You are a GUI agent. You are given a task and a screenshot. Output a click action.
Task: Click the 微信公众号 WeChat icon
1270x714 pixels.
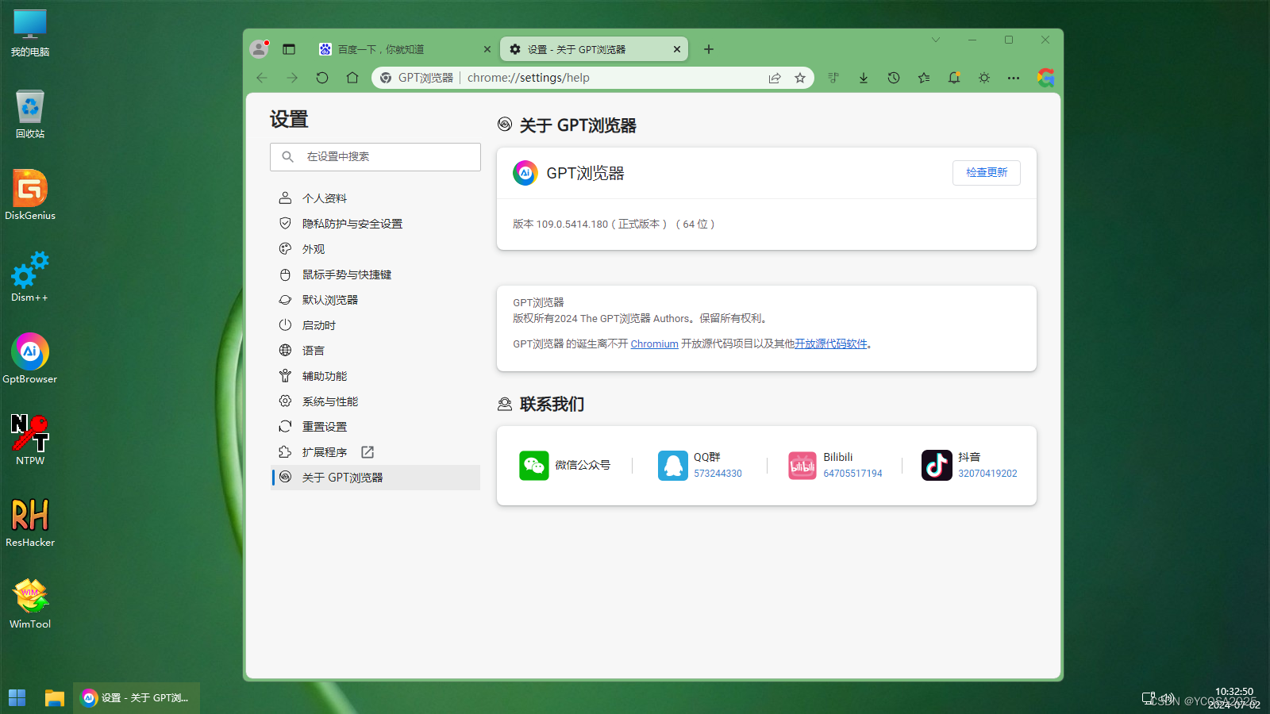pos(534,466)
